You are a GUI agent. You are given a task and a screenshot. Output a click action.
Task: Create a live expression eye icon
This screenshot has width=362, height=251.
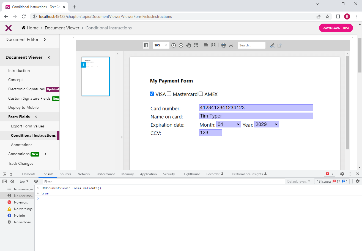[36, 181]
